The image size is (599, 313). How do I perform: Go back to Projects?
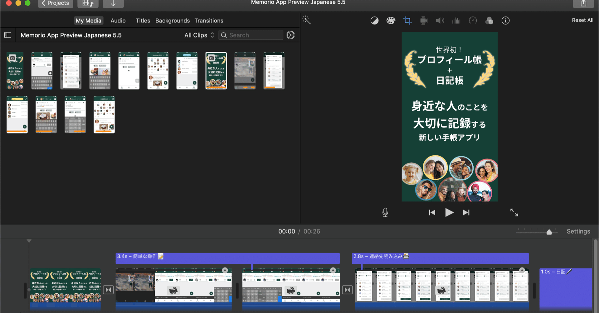pos(56,3)
